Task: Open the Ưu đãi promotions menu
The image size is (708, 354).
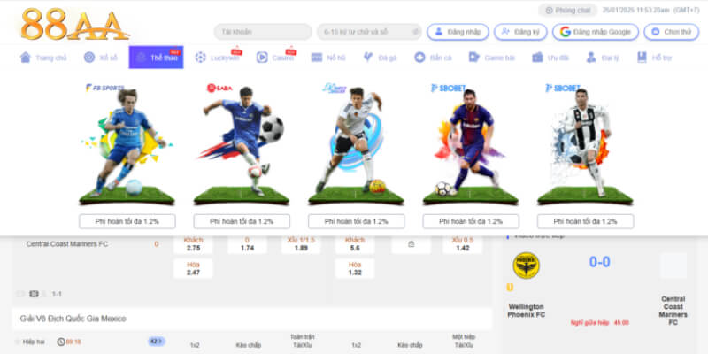Action: (550, 58)
